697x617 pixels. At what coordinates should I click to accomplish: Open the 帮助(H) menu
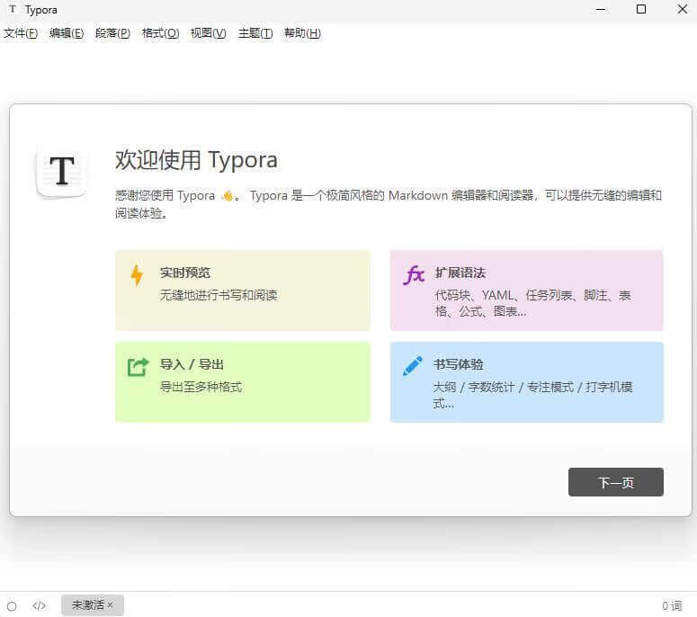[x=302, y=33]
